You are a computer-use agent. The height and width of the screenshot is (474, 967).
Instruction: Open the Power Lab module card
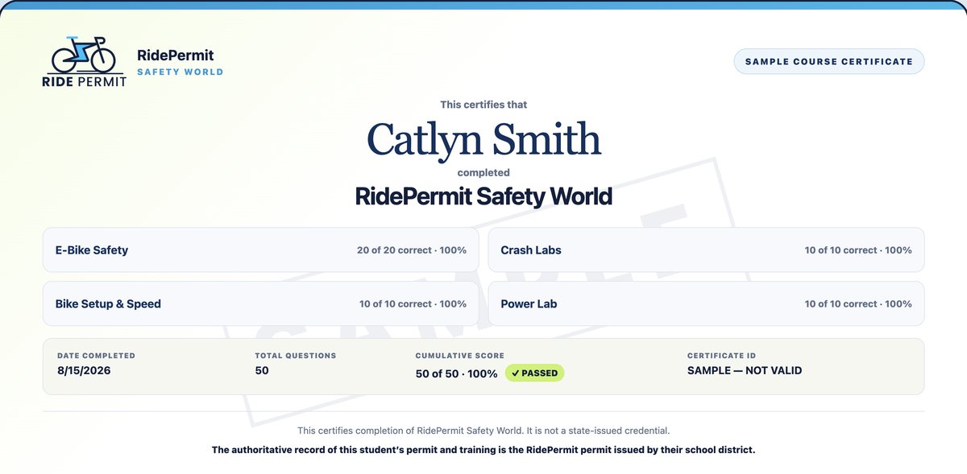706,303
